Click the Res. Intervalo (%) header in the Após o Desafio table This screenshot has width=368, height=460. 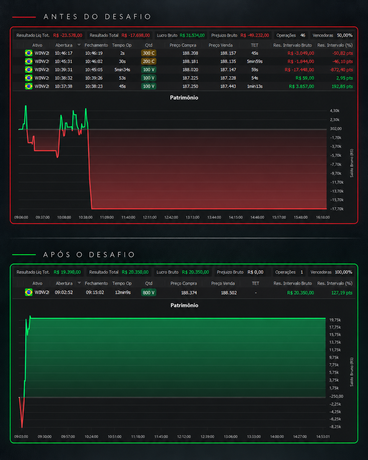point(335,283)
